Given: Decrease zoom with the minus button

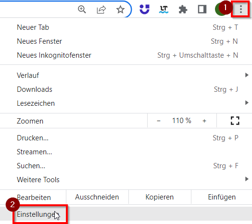Looking at the screenshot, I should (x=159, y=121).
